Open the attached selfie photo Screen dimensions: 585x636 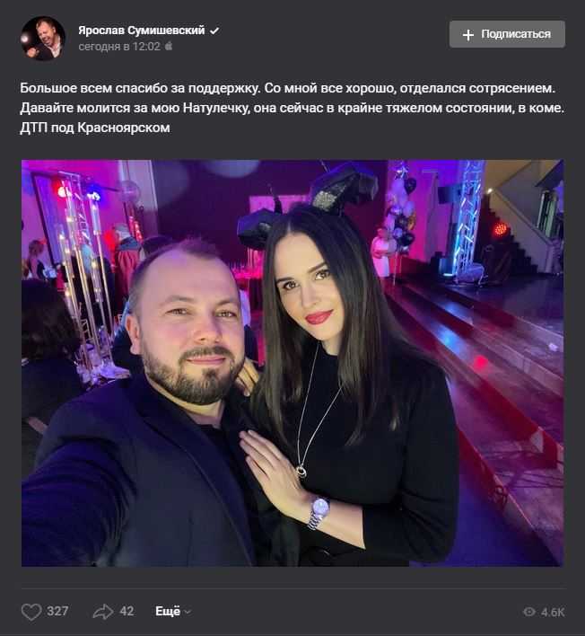[292, 363]
